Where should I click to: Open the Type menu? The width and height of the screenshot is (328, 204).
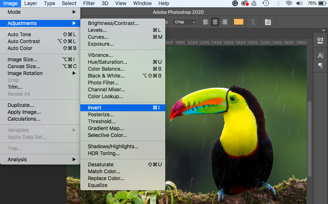[x=50, y=3]
